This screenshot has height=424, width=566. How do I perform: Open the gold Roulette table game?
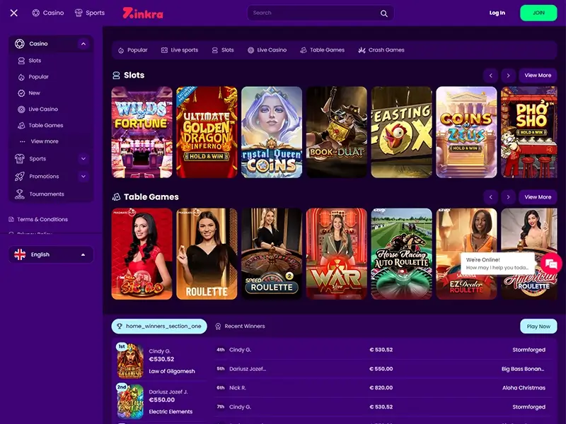pyautogui.click(x=207, y=254)
